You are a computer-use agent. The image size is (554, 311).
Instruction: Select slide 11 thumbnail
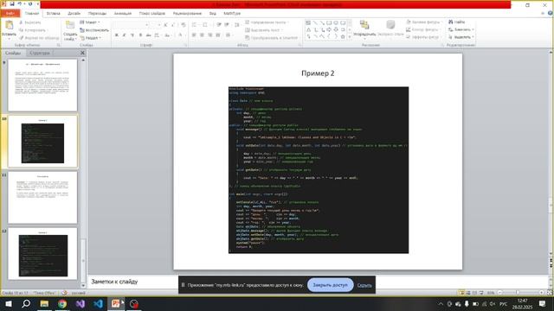pos(42,198)
